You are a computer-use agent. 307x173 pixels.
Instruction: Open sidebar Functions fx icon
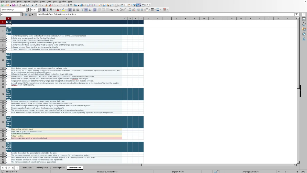304,39
